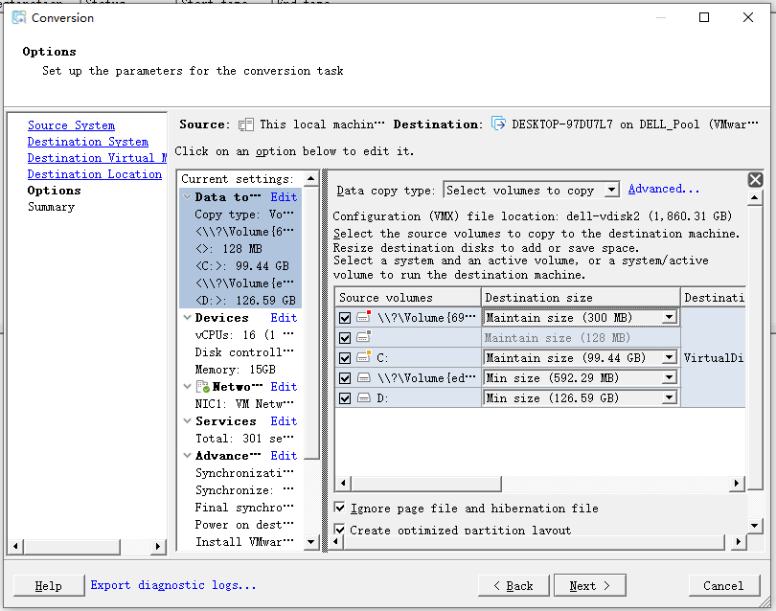Maximize the Conversion window
Viewport: 776px width, 611px height.
tap(704, 18)
